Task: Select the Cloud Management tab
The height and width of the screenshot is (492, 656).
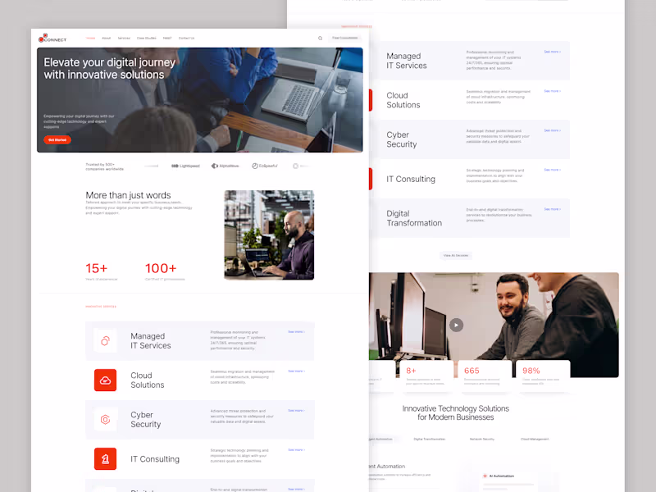Action: tap(535, 440)
